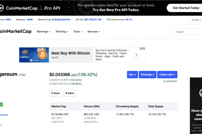Screen dimensions: 202x134
Task: Select the 136.42% change text
Action: (87, 75)
